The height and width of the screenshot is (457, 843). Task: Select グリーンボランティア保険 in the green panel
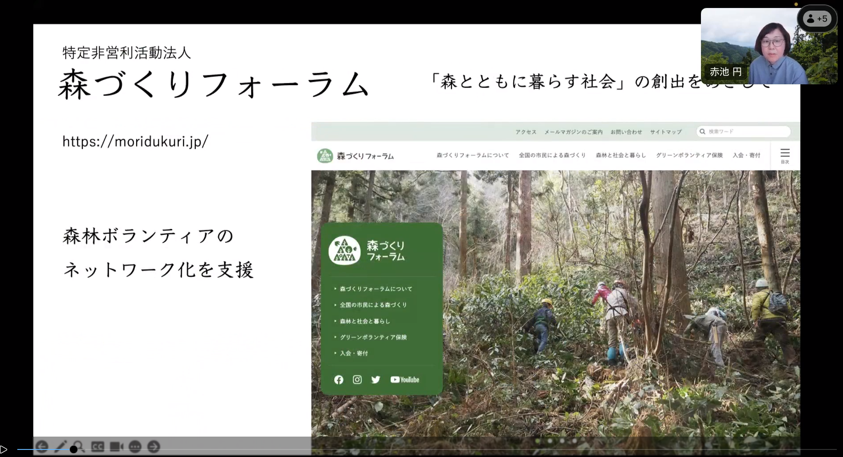373,337
